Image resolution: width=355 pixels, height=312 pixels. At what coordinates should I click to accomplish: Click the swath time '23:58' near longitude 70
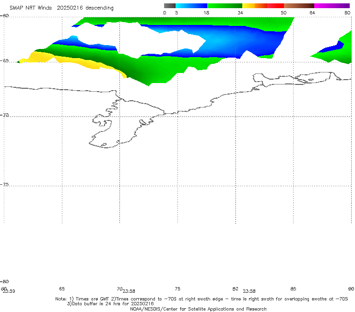pyautogui.click(x=129, y=291)
